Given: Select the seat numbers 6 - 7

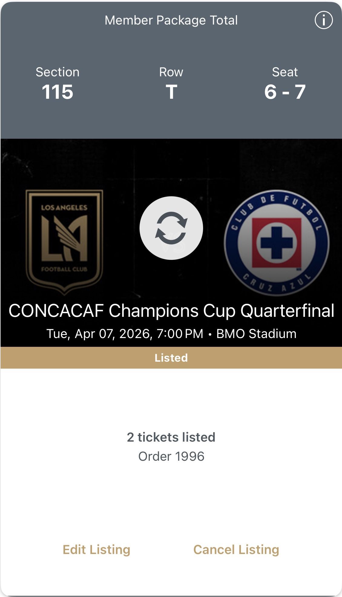Looking at the screenshot, I should [285, 92].
